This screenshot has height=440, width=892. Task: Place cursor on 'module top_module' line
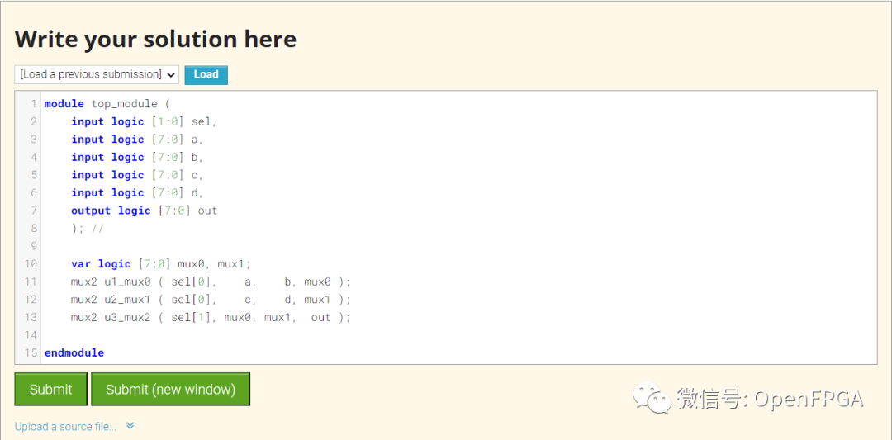click(107, 104)
